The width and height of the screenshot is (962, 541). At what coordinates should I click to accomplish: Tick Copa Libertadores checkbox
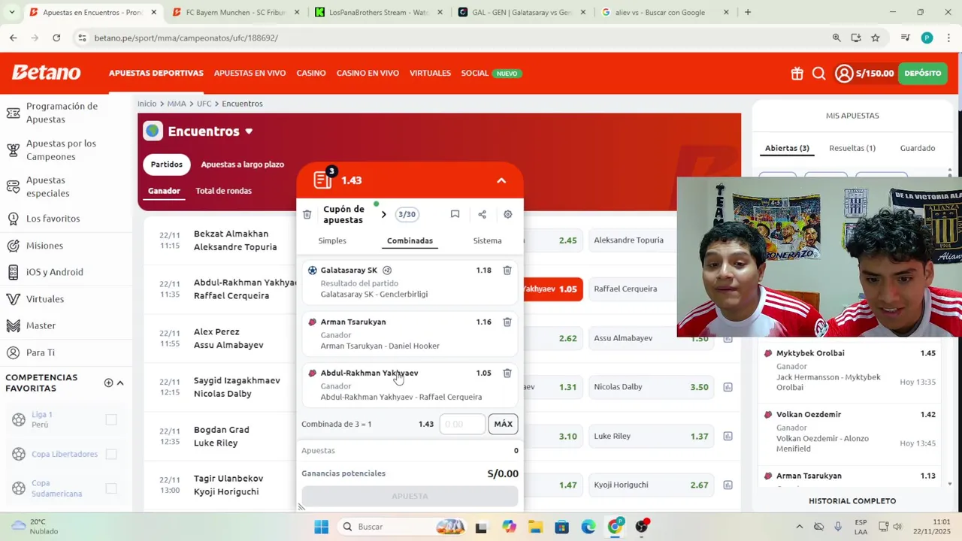point(111,454)
